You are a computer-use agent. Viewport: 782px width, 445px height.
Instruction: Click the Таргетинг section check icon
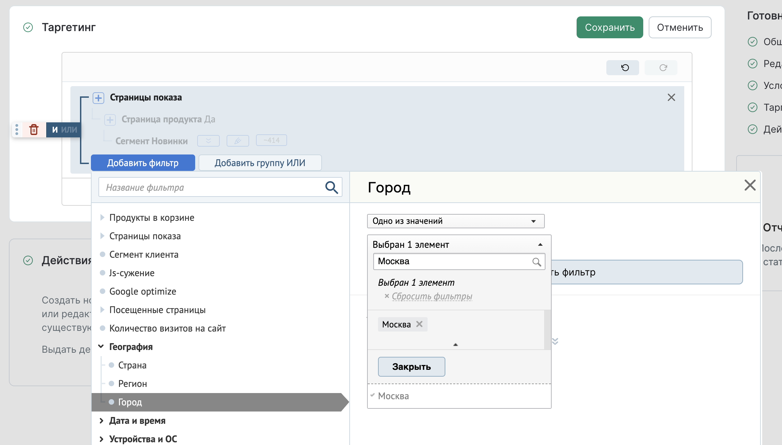[28, 27]
